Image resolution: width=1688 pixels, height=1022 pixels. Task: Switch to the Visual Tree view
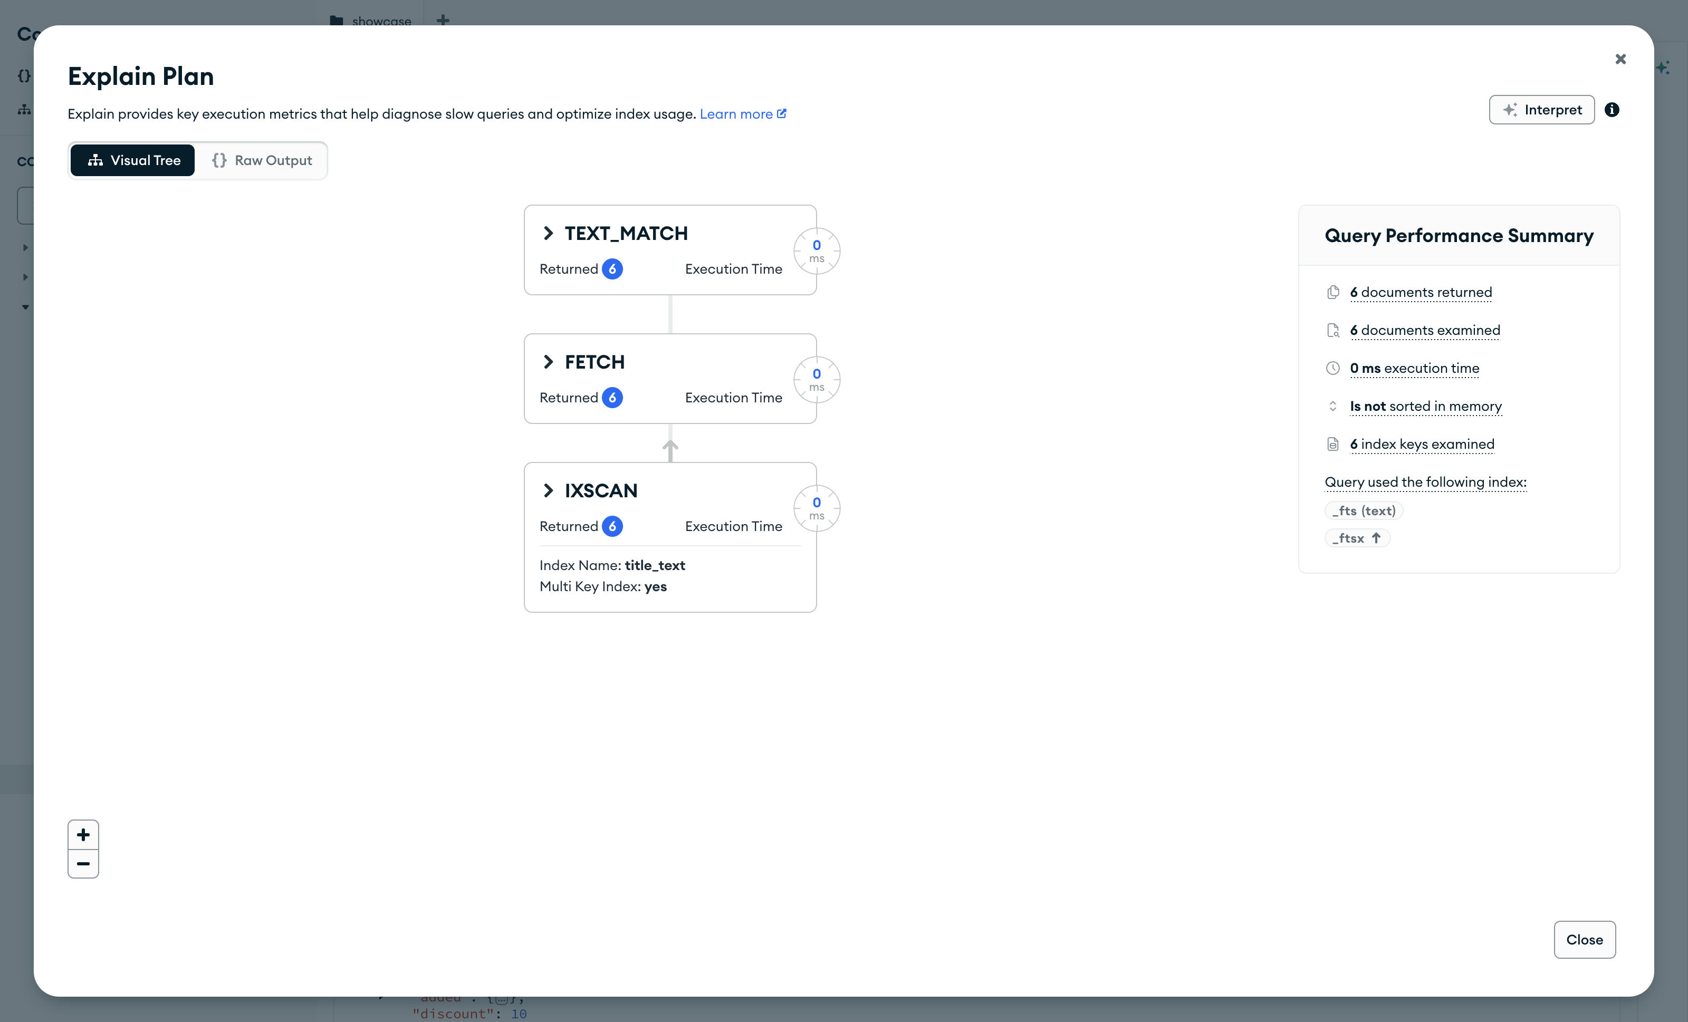tap(133, 160)
